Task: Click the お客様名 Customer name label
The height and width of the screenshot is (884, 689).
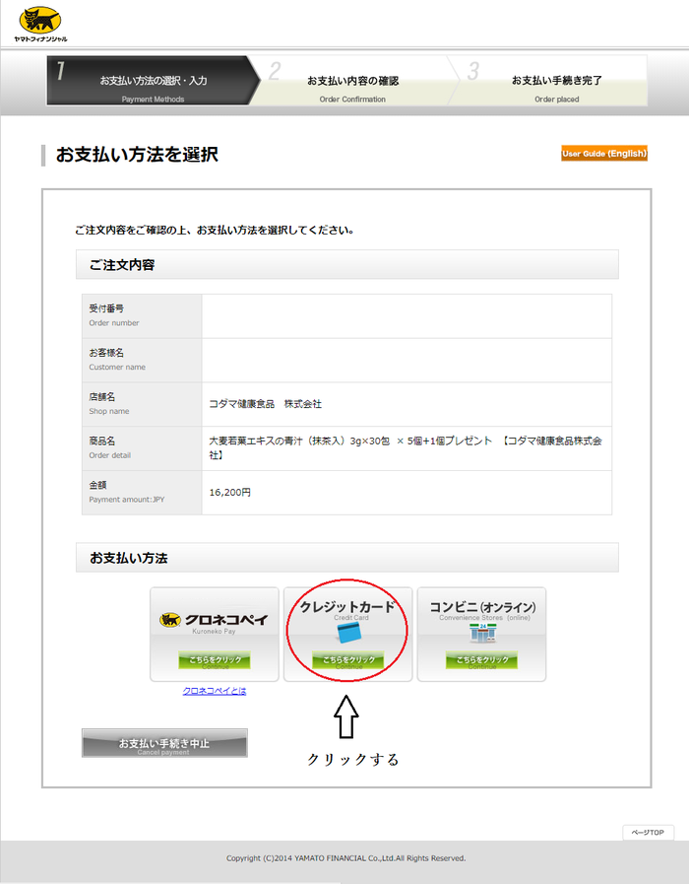Action: (x=117, y=359)
